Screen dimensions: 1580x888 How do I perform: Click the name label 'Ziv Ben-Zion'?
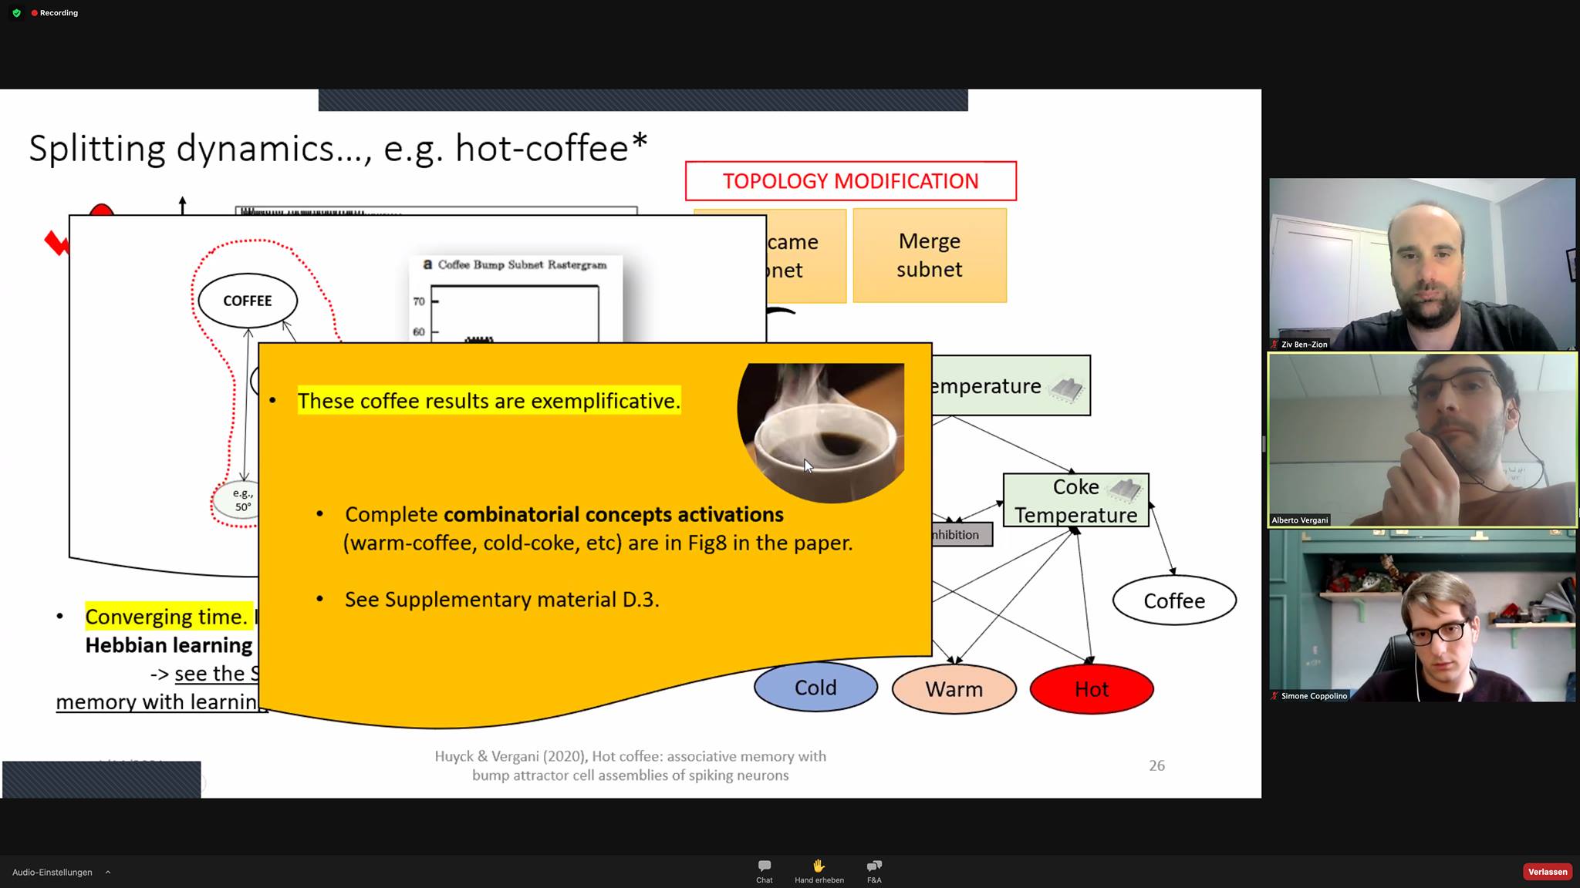1304,345
